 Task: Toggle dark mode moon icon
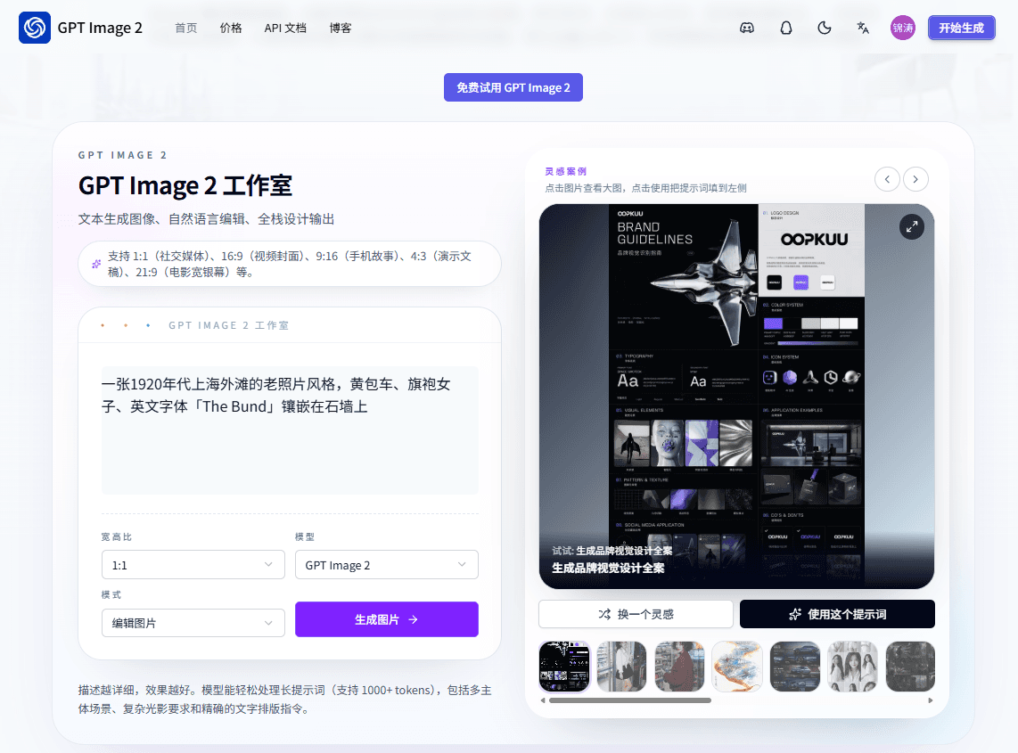click(825, 28)
